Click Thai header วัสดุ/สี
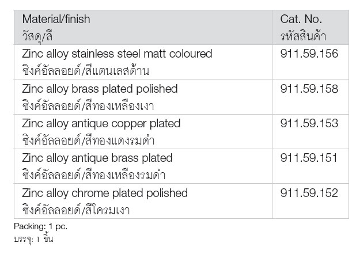This screenshot has width=356, height=254. click(37, 36)
